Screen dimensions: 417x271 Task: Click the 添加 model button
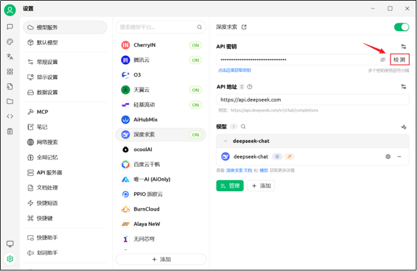261,186
